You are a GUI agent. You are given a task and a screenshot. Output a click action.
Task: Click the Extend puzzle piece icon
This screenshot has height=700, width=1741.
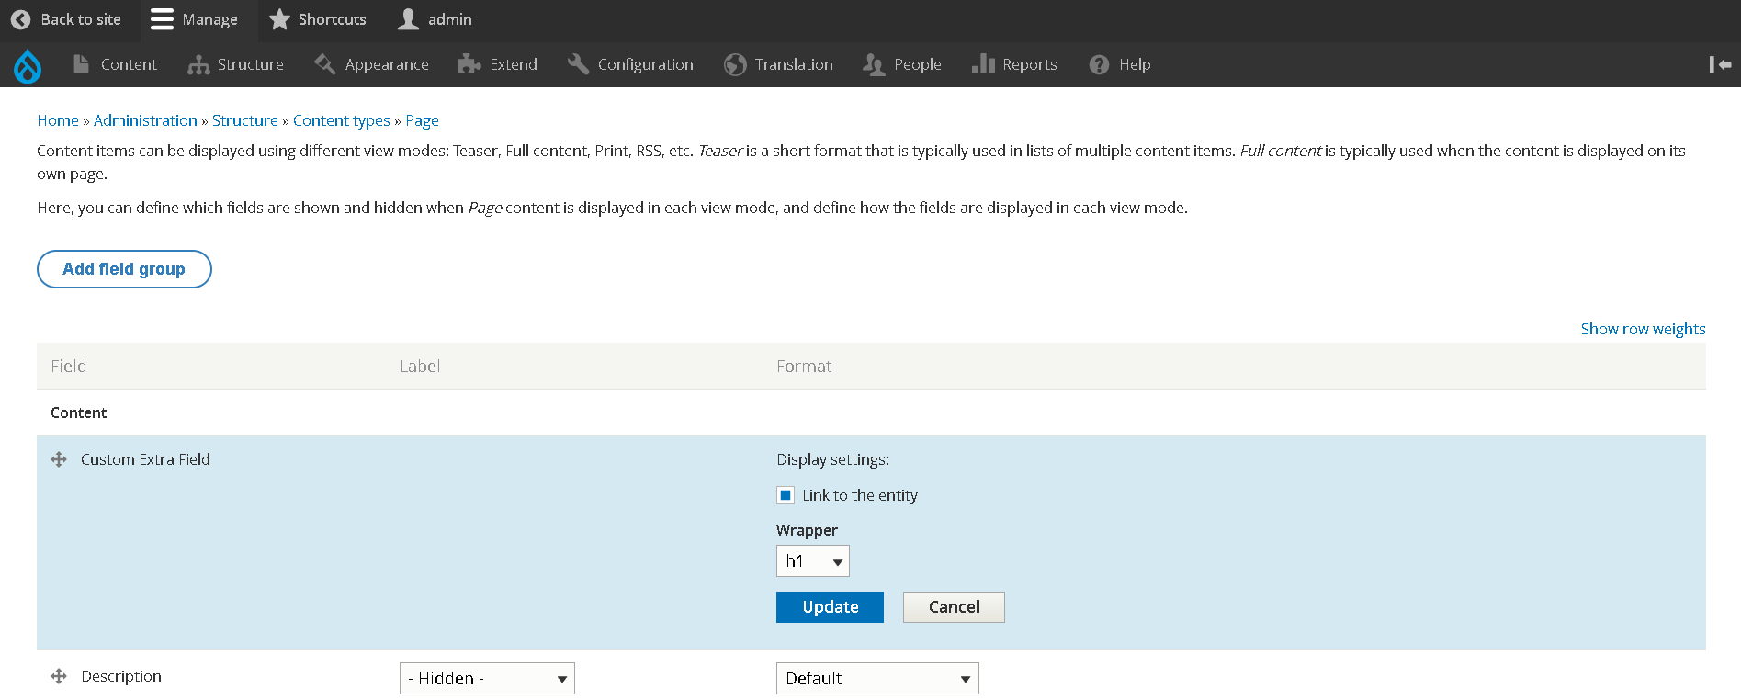(x=469, y=64)
